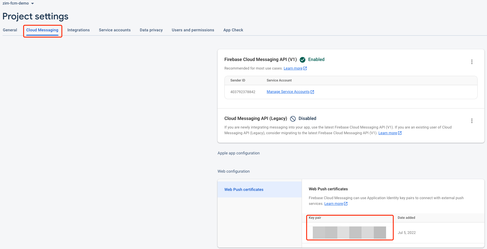Click external-link icon after Legacy Learn more
Viewport: 487px width, 249px height.
(400, 133)
